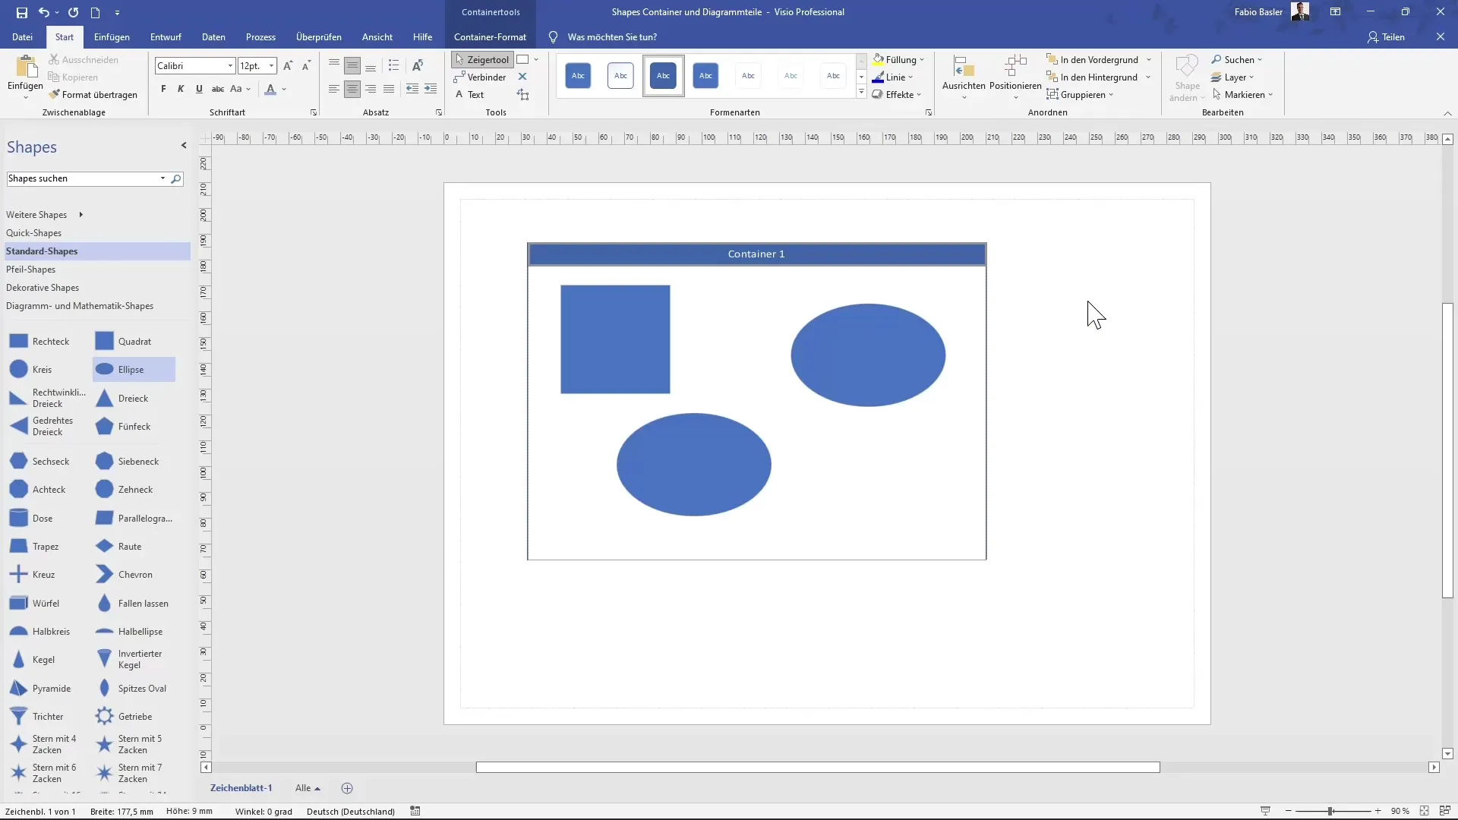This screenshot has height=820, width=1458.
Task: Toggle center text alignment
Action: tap(352, 89)
